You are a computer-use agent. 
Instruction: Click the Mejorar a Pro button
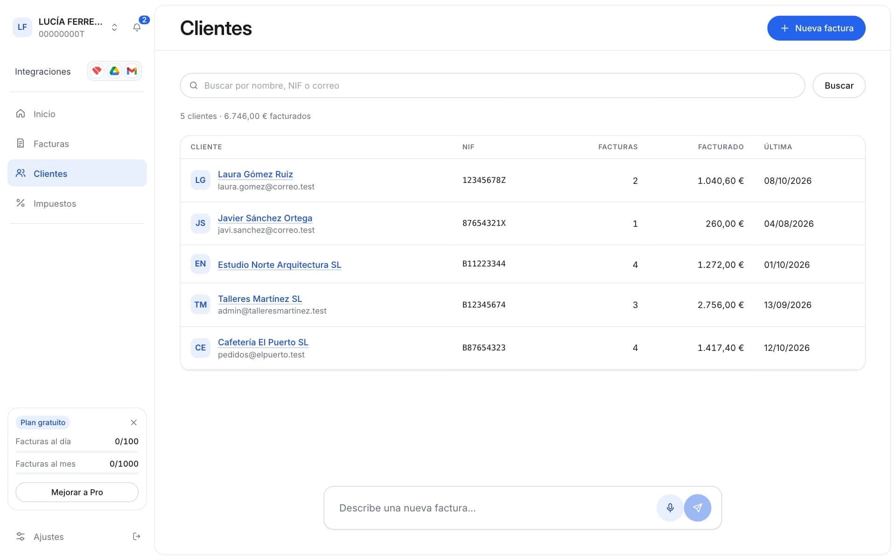[x=77, y=492]
